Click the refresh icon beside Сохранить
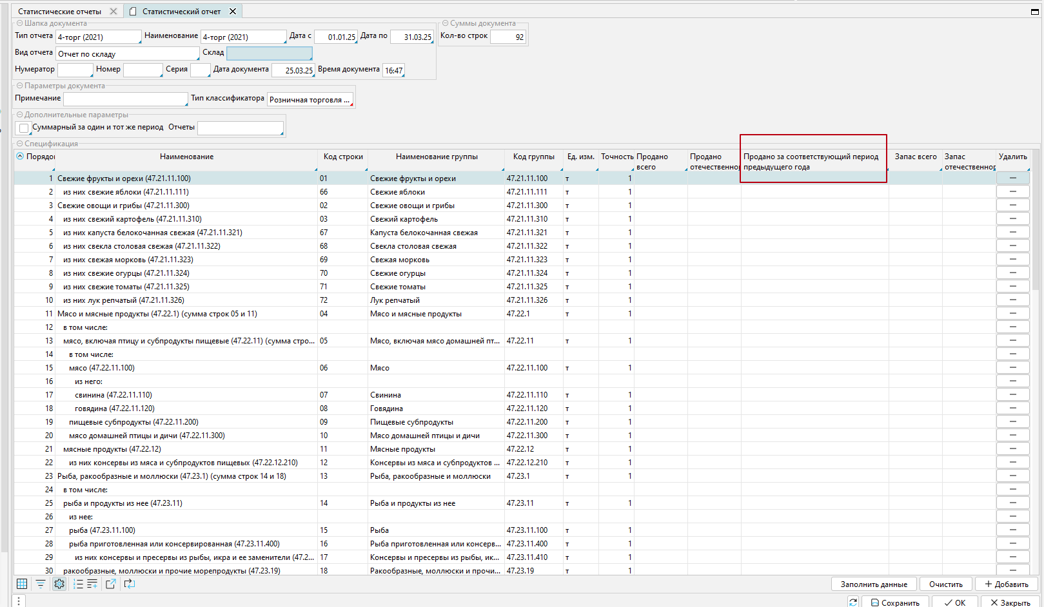 [853, 602]
